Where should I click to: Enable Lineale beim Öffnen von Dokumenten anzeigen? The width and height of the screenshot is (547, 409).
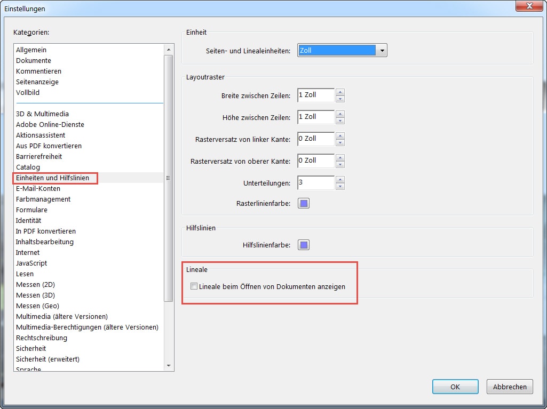pyautogui.click(x=194, y=286)
